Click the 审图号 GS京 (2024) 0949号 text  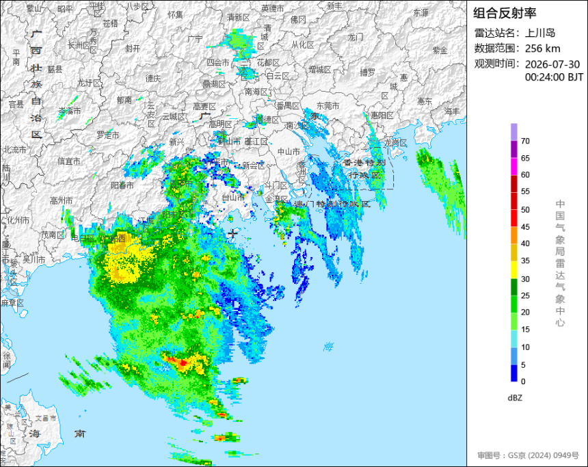[528, 455]
